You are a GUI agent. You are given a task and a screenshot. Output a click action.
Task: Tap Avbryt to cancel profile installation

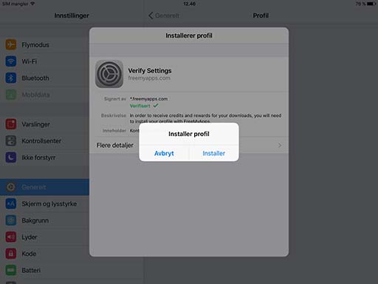click(164, 153)
